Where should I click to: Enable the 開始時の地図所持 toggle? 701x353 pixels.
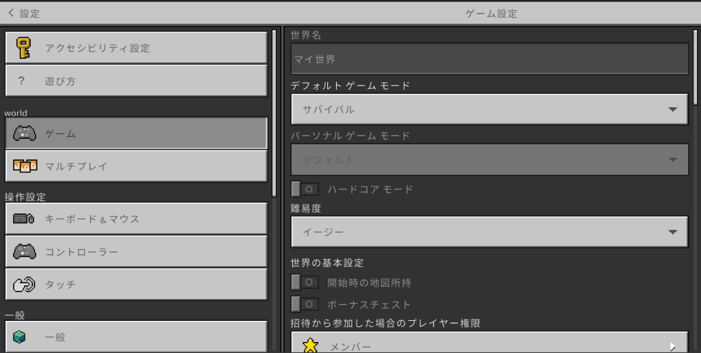point(305,282)
